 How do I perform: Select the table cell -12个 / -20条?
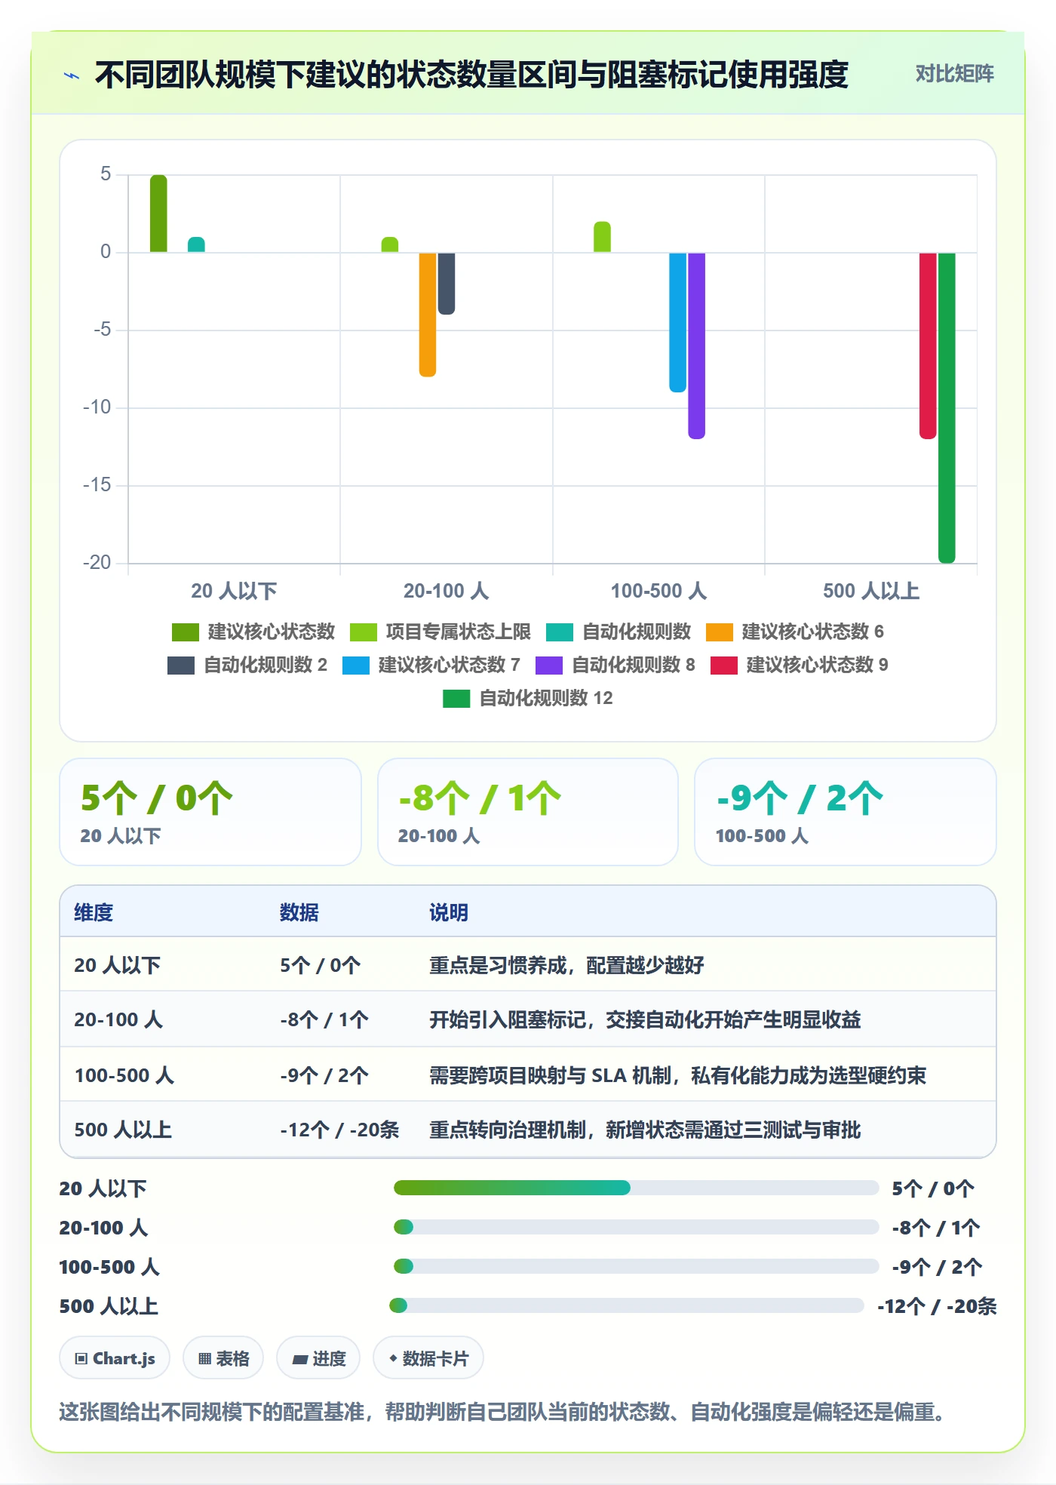[339, 1130]
